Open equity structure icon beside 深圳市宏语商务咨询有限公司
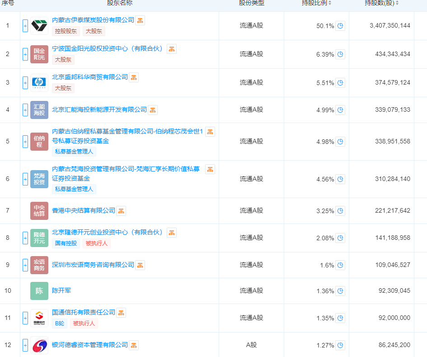 click(x=140, y=265)
